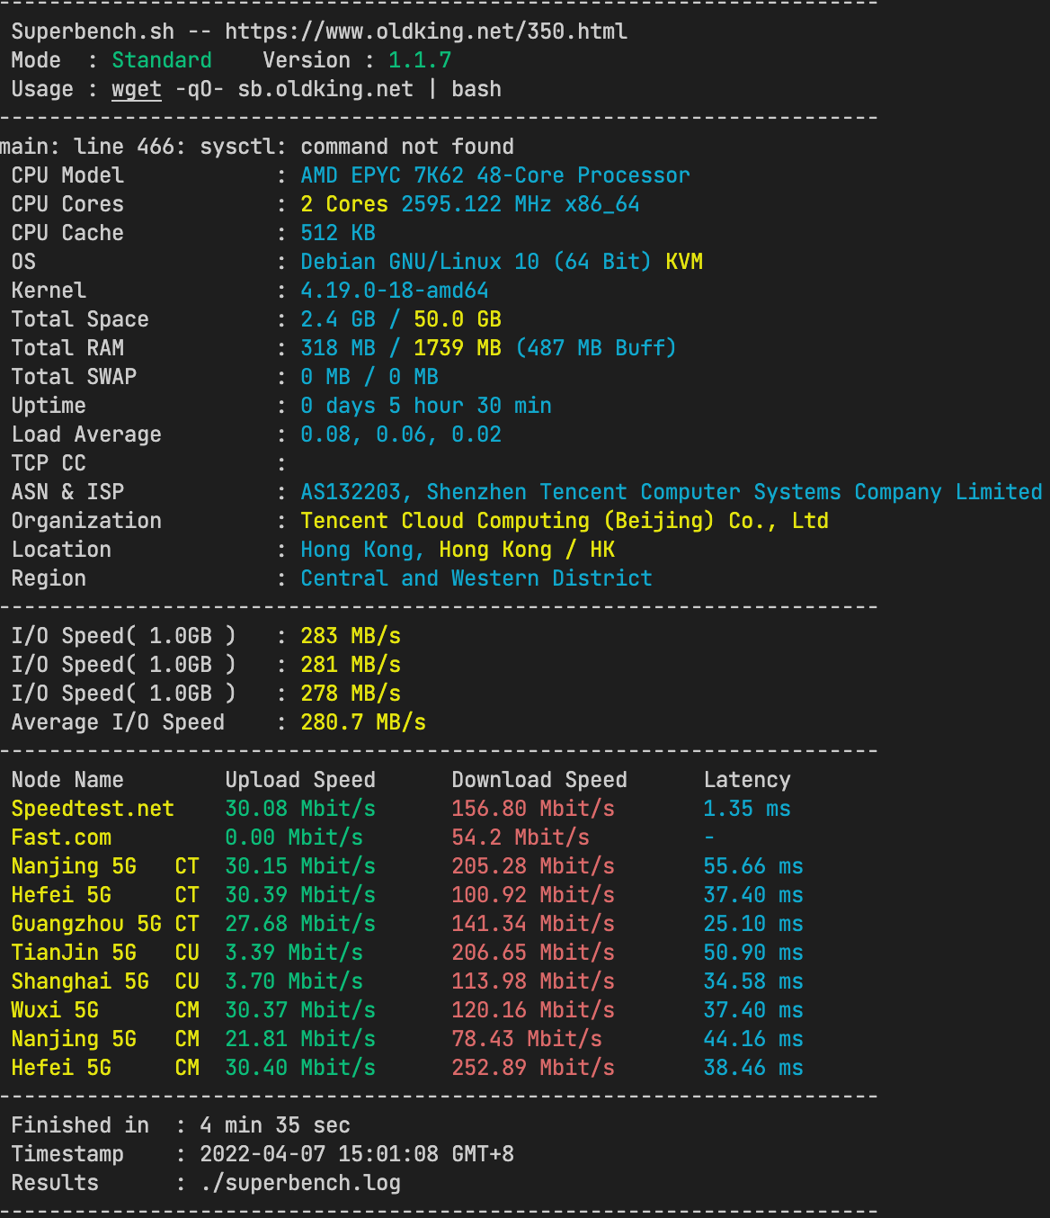Click the Wuxi 5G node row name

coord(55,1010)
